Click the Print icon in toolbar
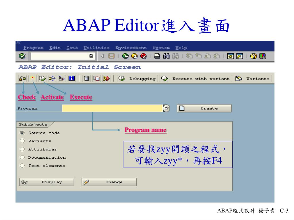 [157, 56]
